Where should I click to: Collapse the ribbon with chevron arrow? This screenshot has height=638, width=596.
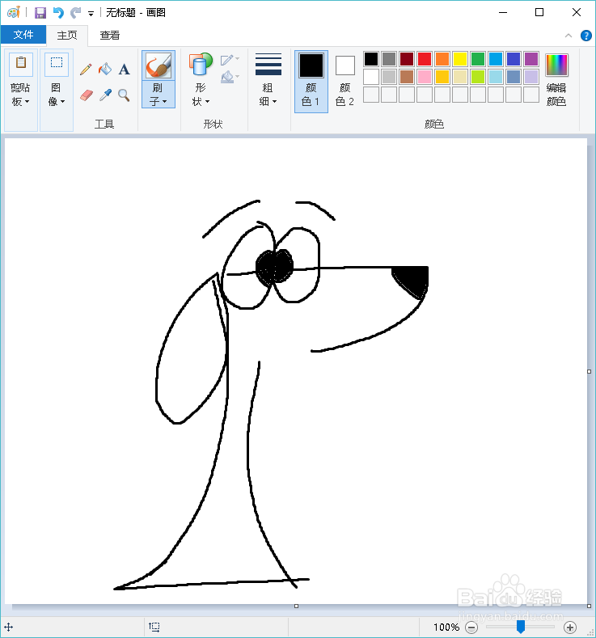click(569, 36)
